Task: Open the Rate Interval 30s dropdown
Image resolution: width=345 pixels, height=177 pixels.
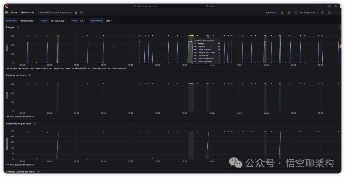Action: point(109,21)
